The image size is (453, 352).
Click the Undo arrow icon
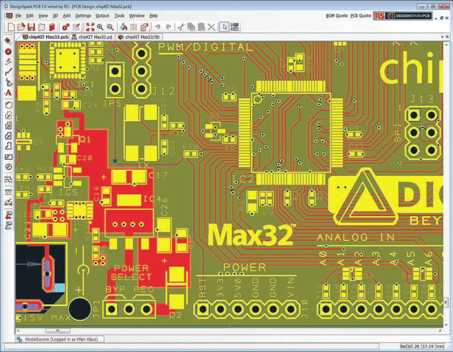(158, 27)
